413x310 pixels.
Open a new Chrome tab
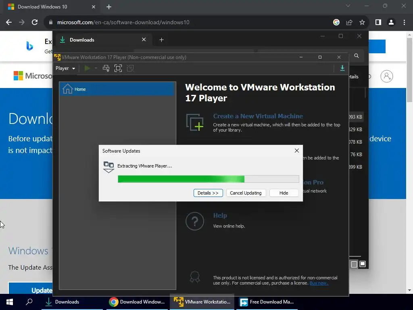(x=109, y=7)
